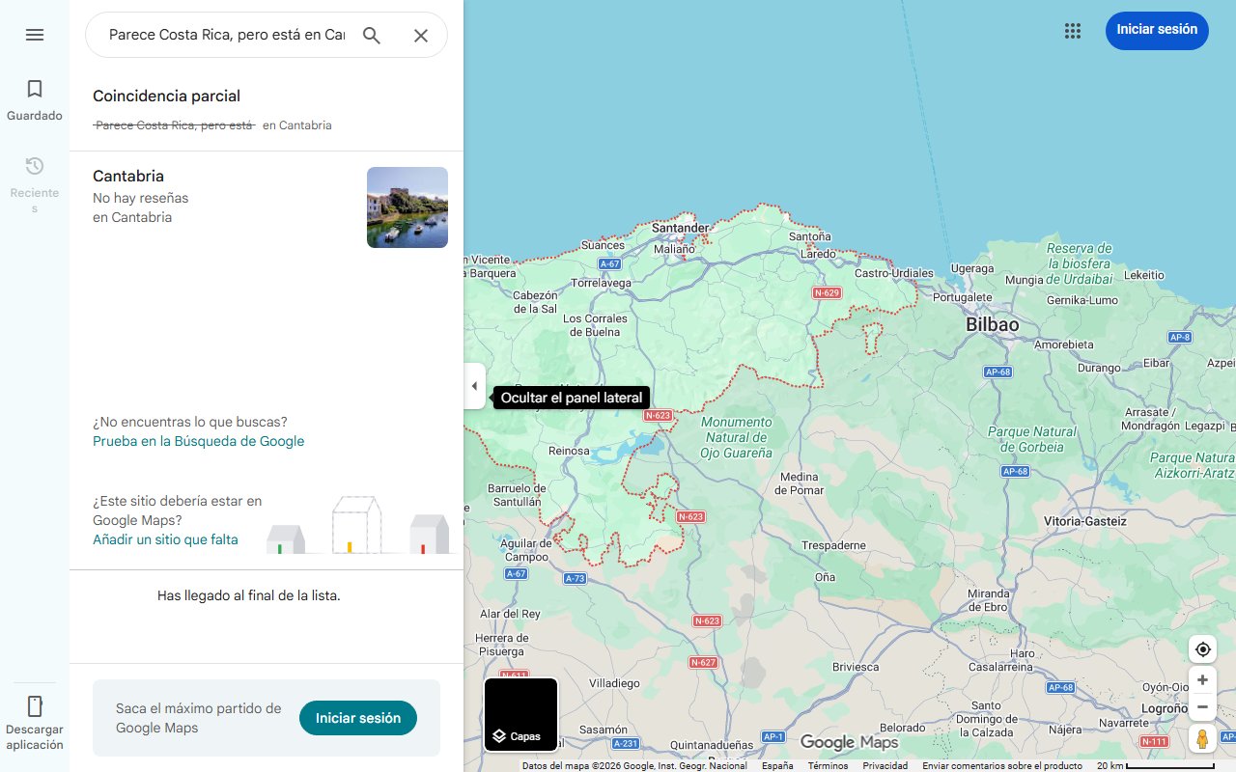This screenshot has height=772, width=1236.
Task: Click the search magnifying glass icon
Action: 372,35
